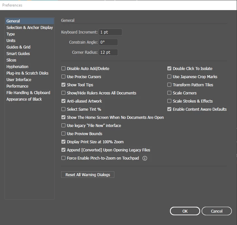The image size is (237, 225).
Task: Enable Select Same Tint % checkbox
Action: (x=63, y=109)
